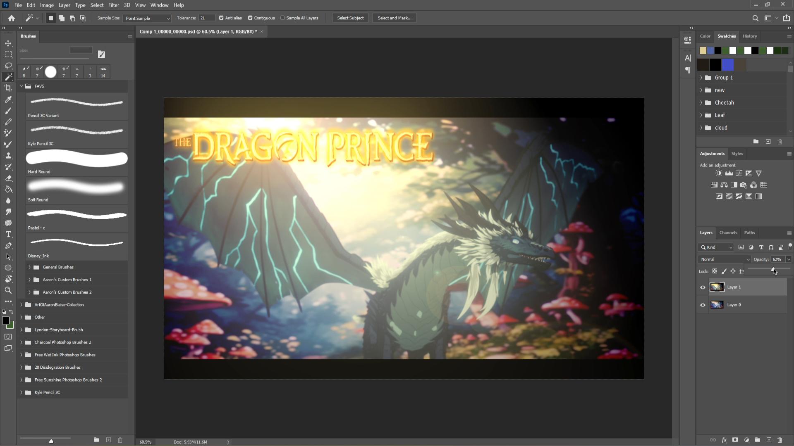Screen dimensions: 794x446
Task: Click the Select and Mask button
Action: [395, 18]
